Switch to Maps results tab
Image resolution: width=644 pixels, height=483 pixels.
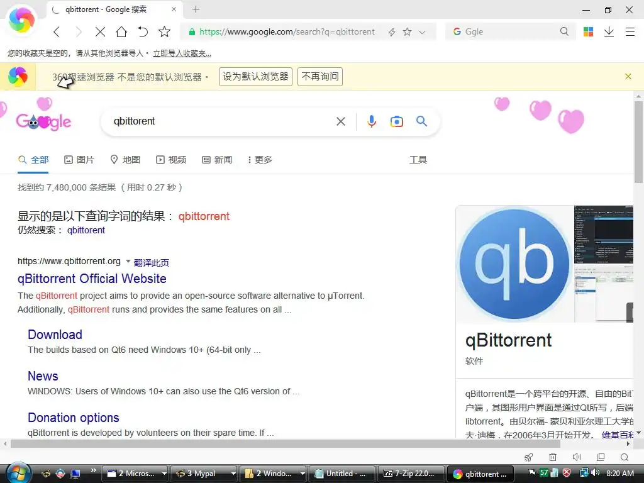pos(125,160)
